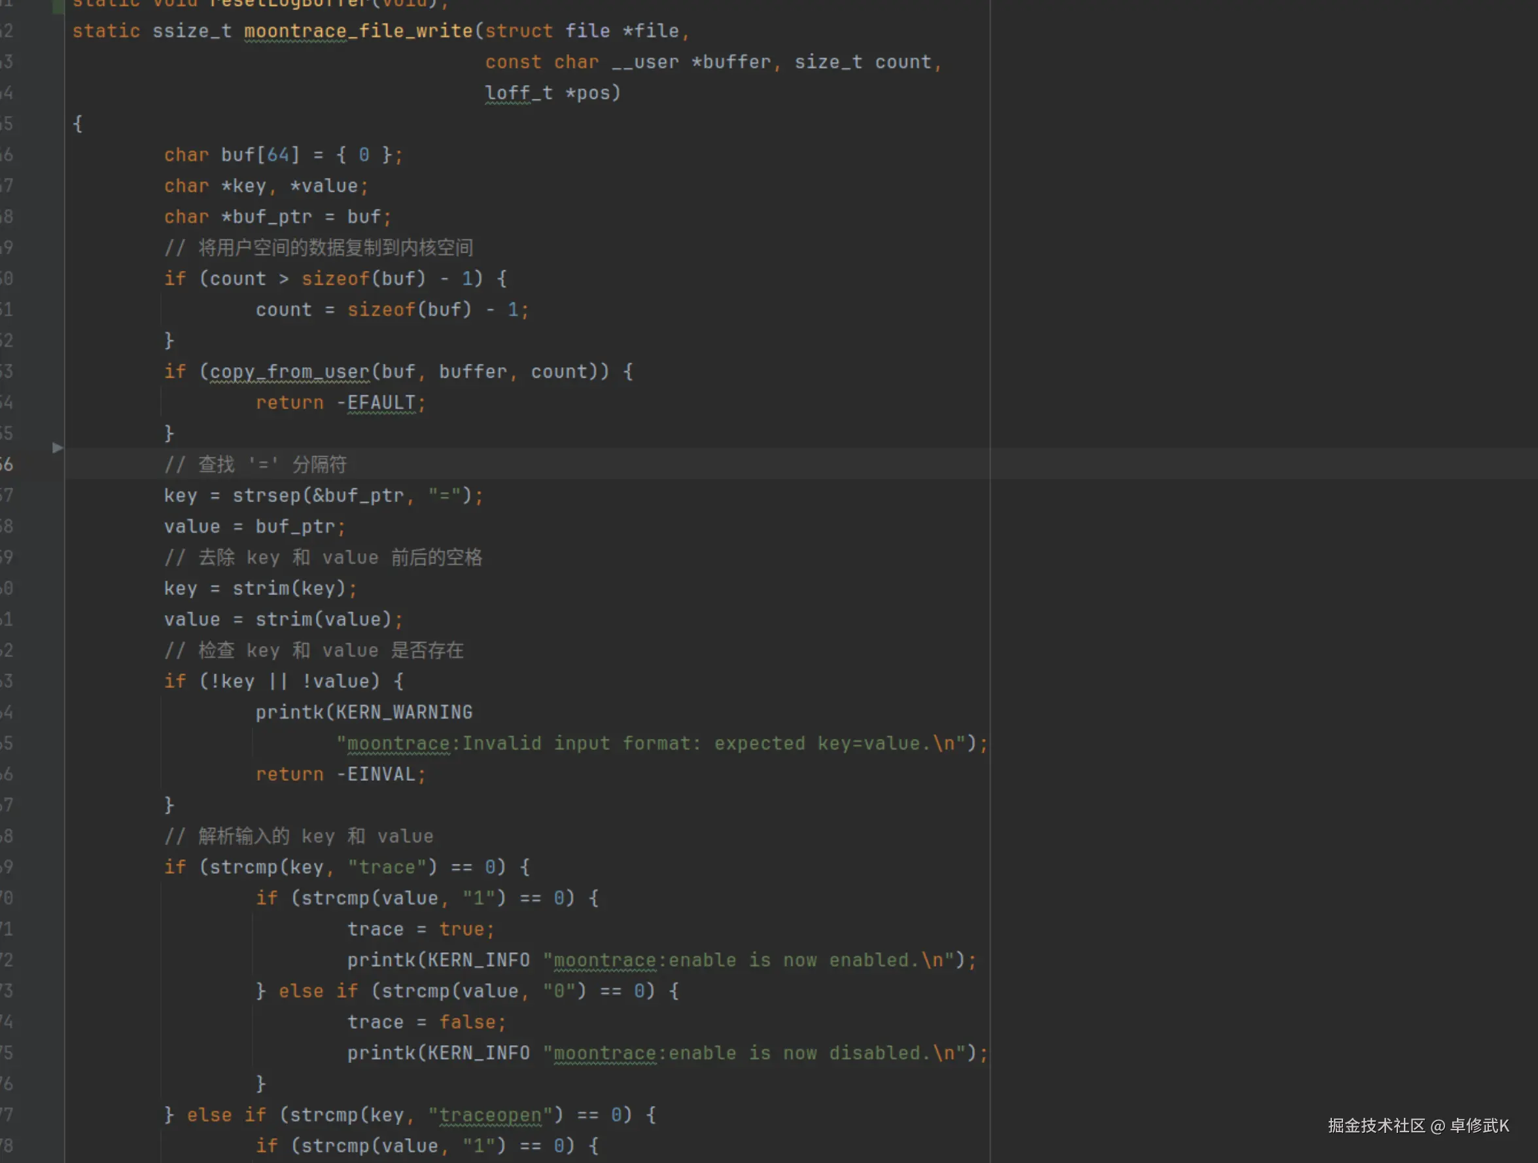Viewport: 1538px width, 1163px height.
Task: Click the gutter beside the 'char buf[64]' line
Action: (x=35, y=154)
